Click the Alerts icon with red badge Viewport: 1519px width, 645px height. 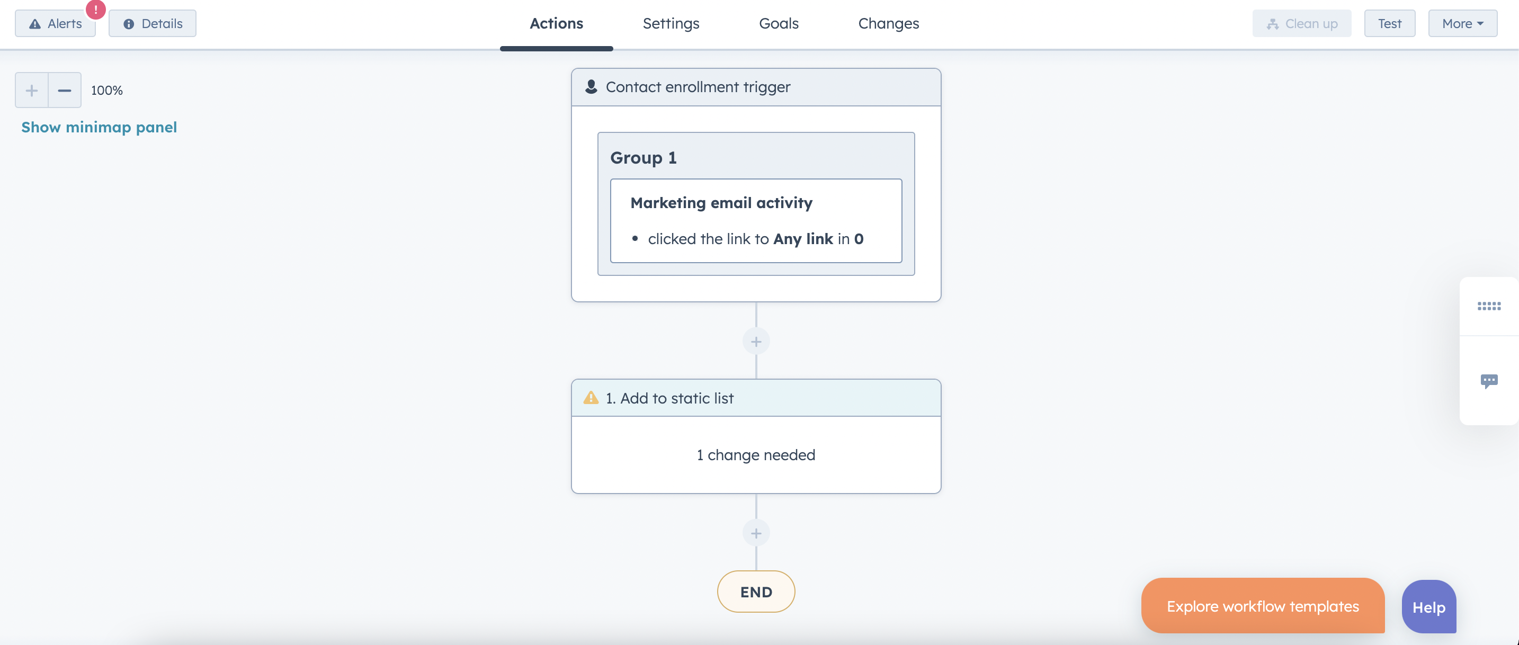click(55, 22)
